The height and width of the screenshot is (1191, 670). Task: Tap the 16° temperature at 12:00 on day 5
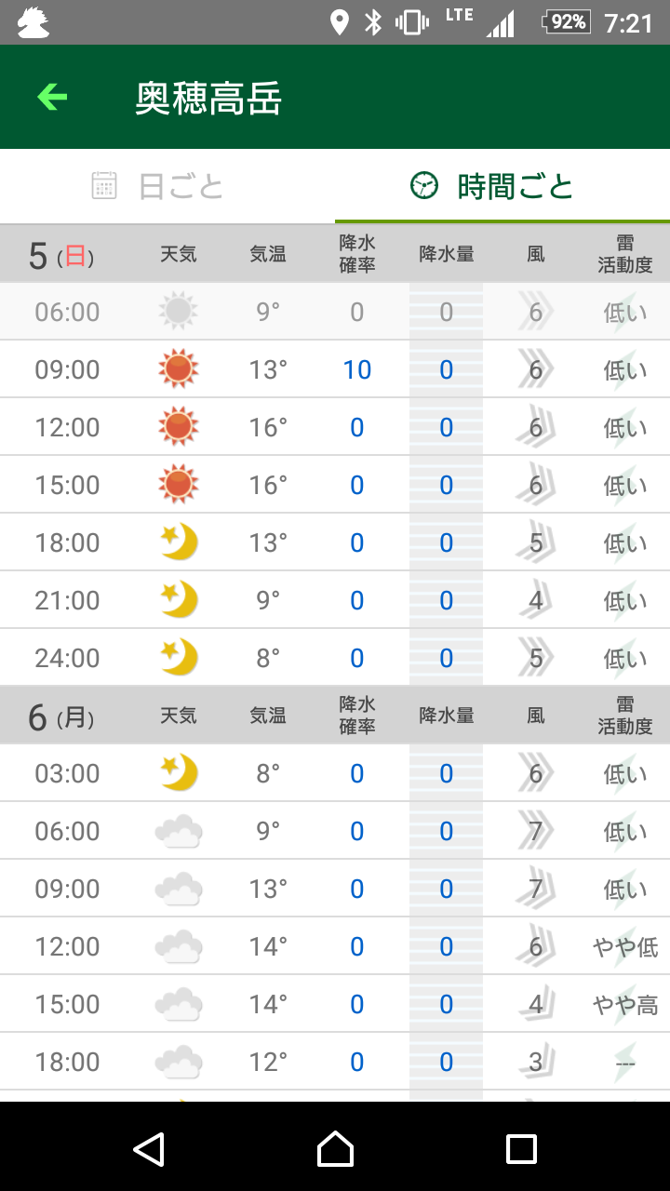pos(268,427)
